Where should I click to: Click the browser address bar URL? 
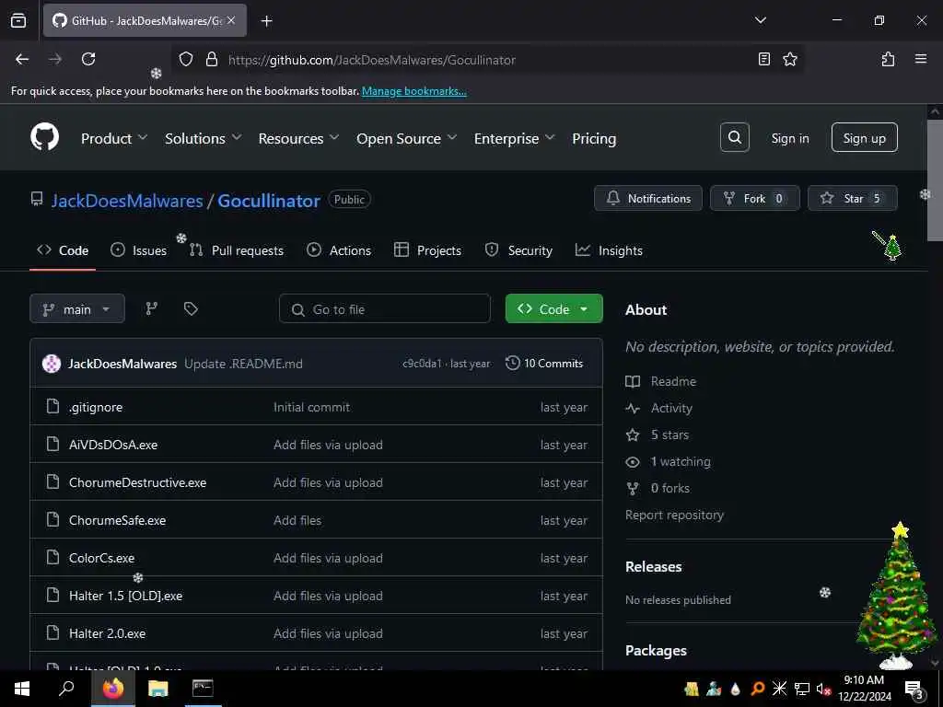point(372,60)
